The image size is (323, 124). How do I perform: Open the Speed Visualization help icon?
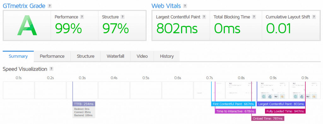click(51, 69)
